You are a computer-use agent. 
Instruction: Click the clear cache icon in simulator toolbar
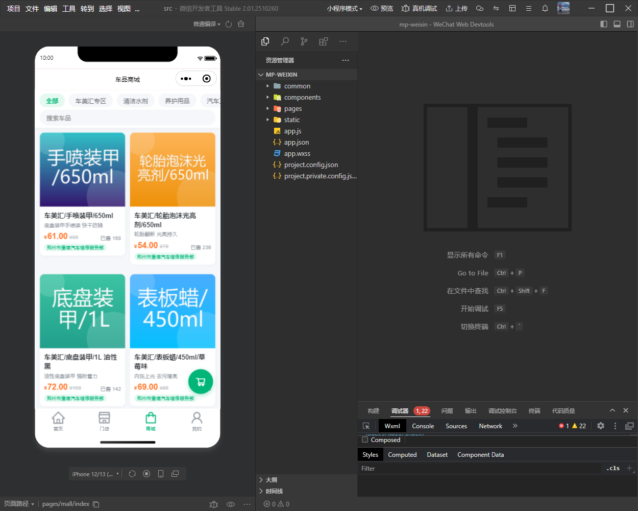(x=241, y=24)
